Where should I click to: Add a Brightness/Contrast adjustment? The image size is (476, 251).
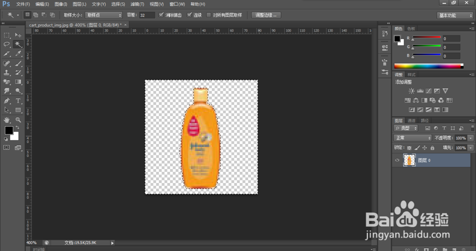coord(411,91)
